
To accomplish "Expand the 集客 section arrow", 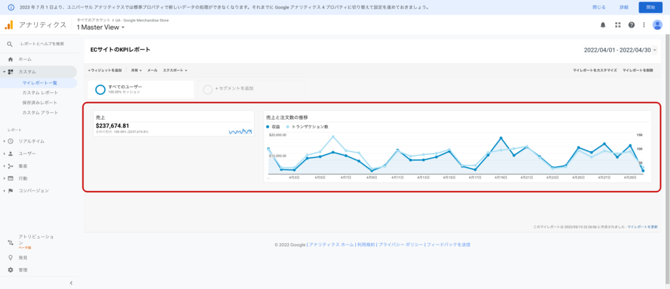I will point(5,166).
